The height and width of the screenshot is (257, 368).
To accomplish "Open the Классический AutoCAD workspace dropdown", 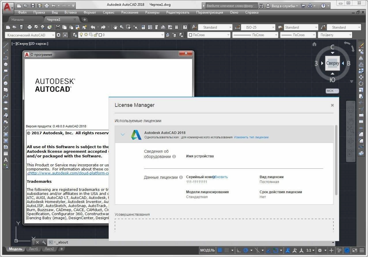I will tap(30, 35).
